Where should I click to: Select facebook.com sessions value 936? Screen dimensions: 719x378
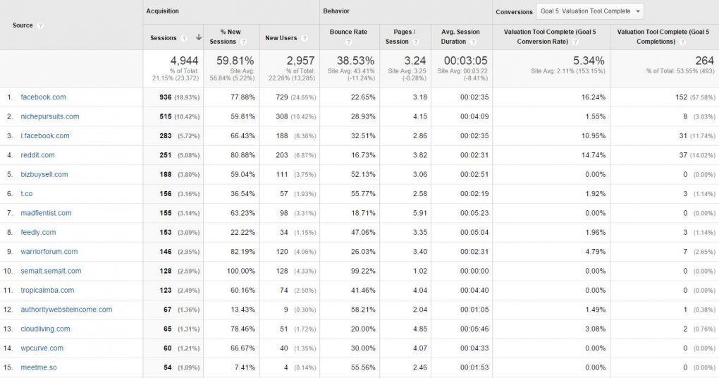pyautogui.click(x=166, y=97)
